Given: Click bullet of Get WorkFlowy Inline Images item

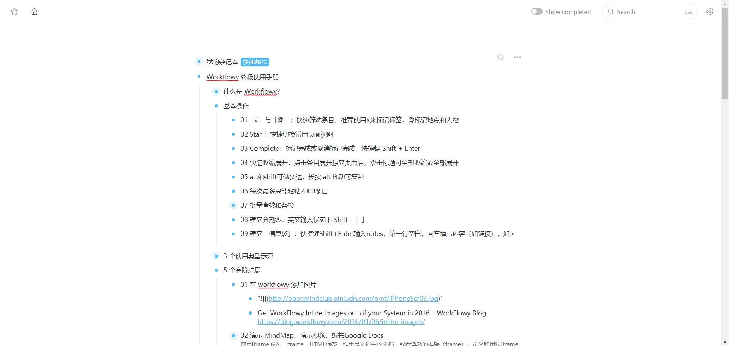Looking at the screenshot, I should pyautogui.click(x=250, y=313).
